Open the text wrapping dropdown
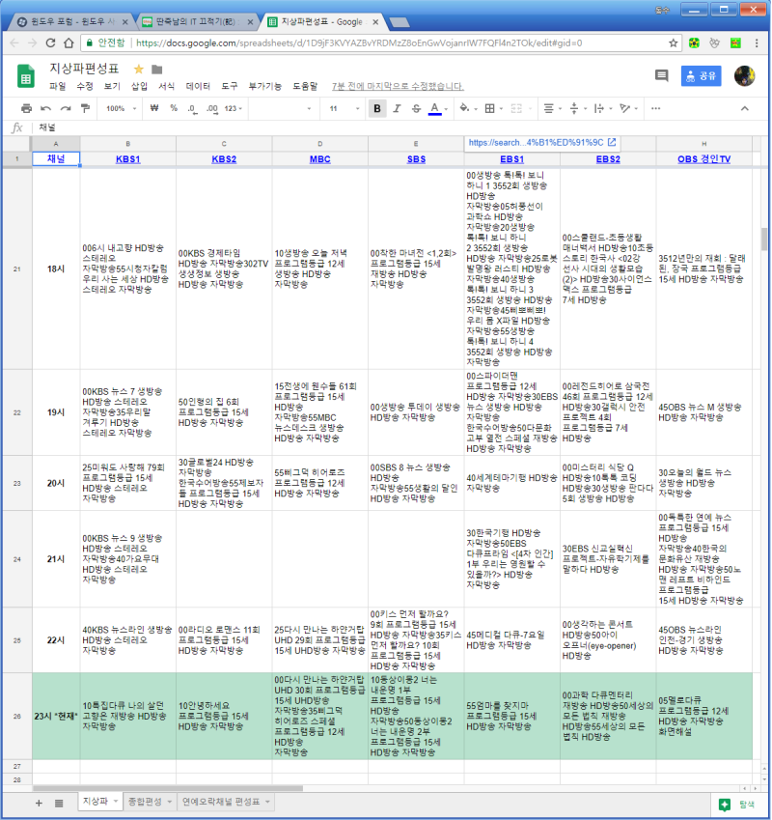Viewport: 772px width, 820px height. 603,108
